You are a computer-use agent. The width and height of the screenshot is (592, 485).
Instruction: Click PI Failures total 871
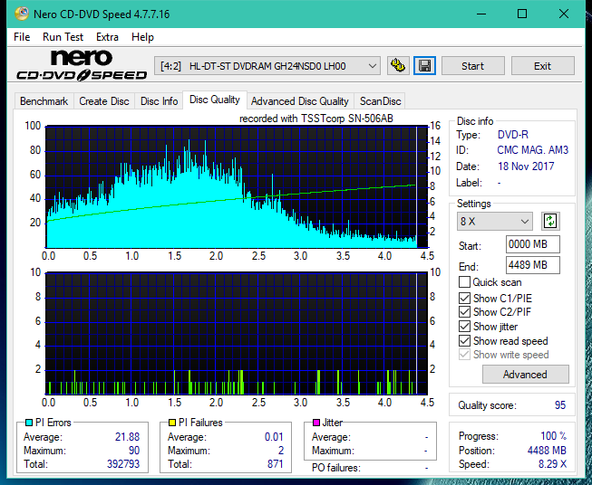pos(276,464)
